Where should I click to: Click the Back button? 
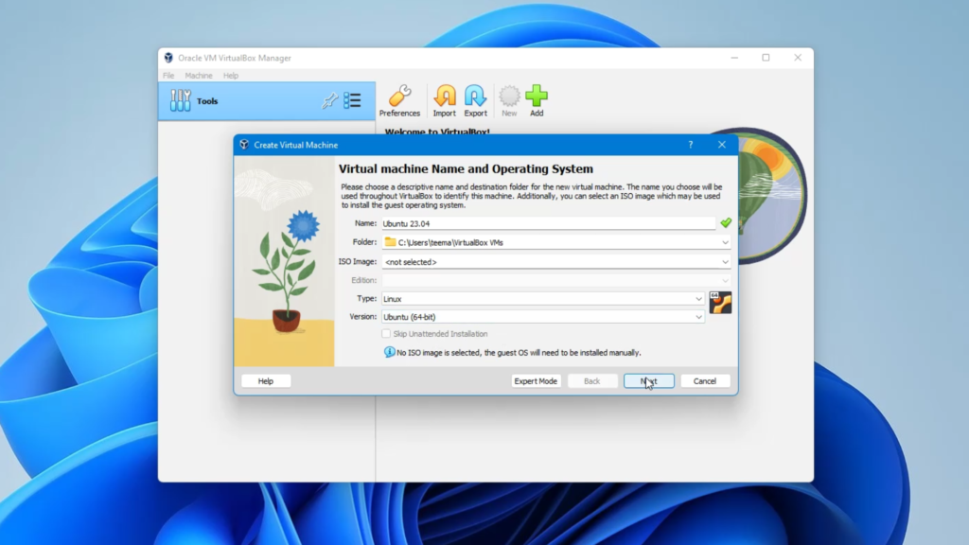pos(592,381)
